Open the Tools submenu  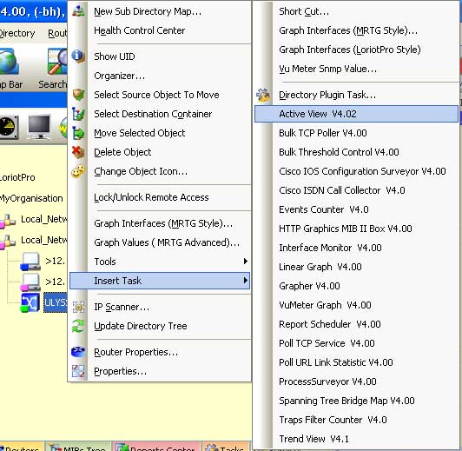[160, 262]
